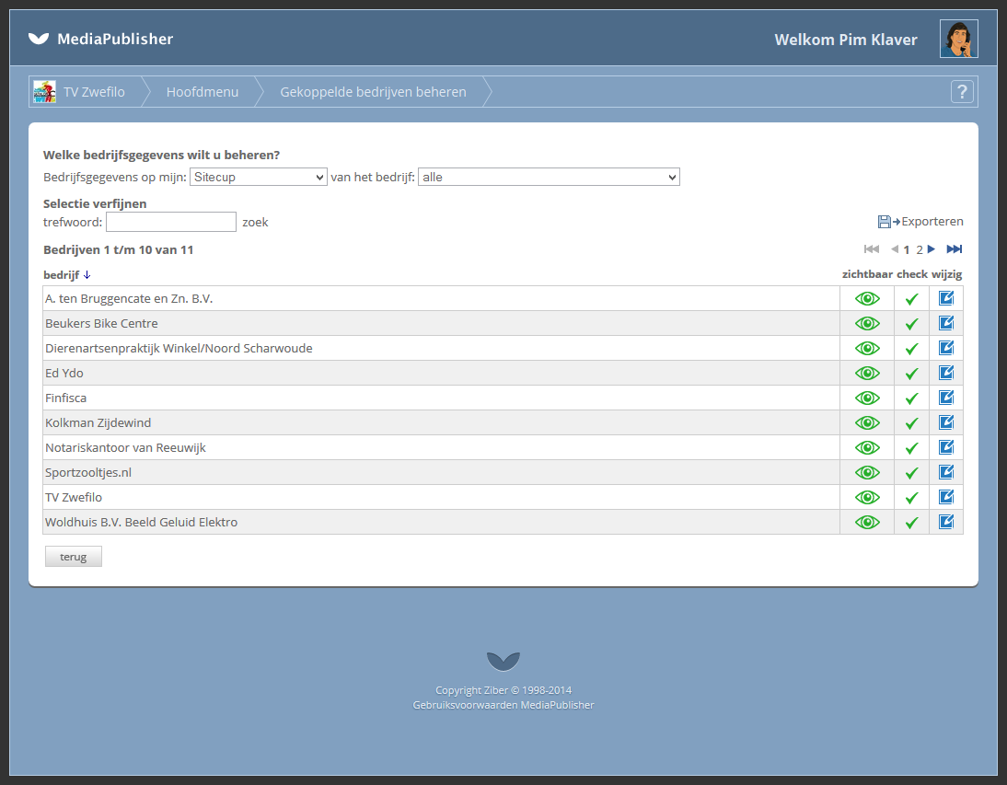Click check mark for Notariskantoor van Reeuwijk
The height and width of the screenshot is (785, 1007).
coord(911,448)
